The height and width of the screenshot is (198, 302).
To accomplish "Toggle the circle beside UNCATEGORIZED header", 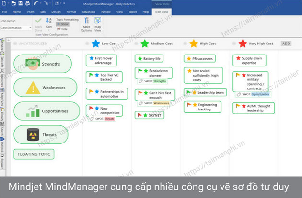I will 15,44.
